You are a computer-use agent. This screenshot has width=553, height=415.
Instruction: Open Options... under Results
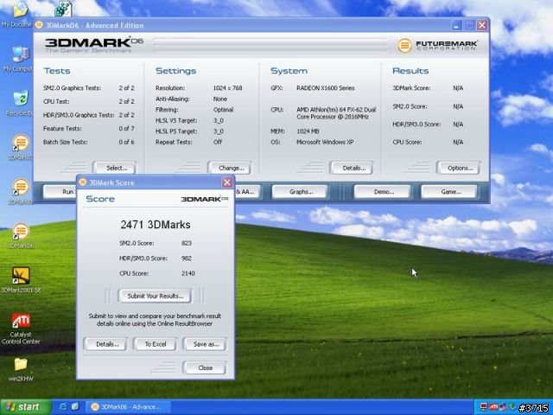point(459,168)
